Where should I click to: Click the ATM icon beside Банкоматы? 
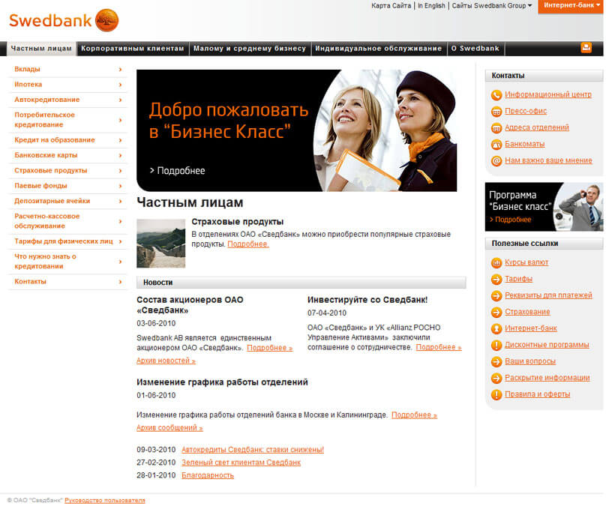tap(496, 144)
